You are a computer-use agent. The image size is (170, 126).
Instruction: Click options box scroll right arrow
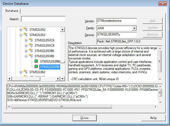pos(156,107)
